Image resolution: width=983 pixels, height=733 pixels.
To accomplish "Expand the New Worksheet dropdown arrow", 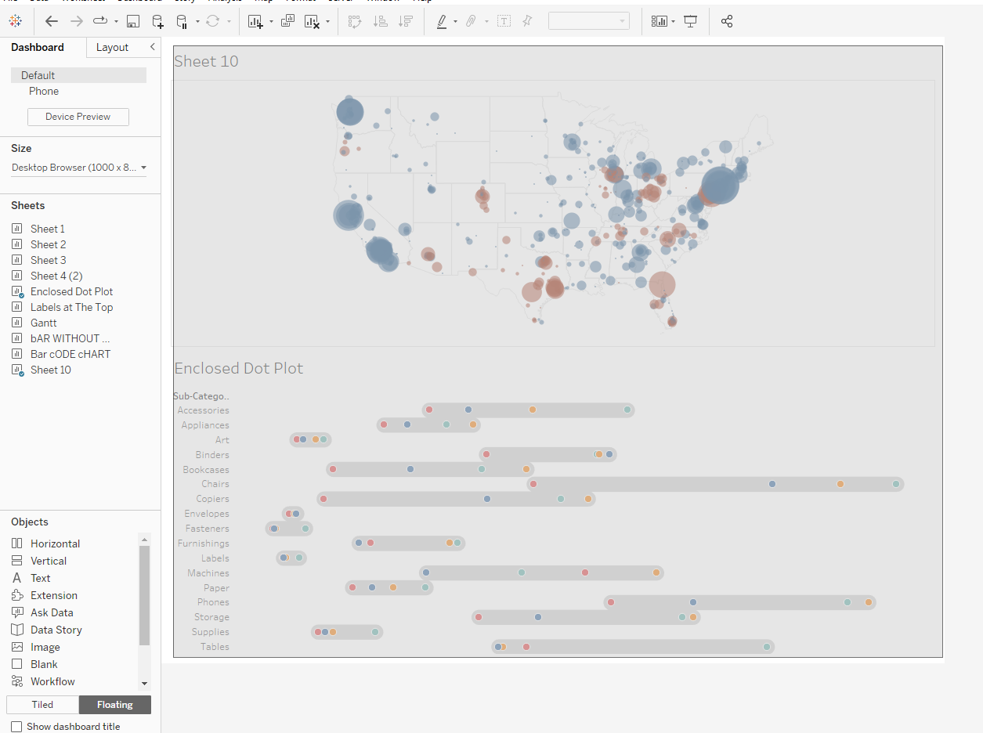I will (x=271, y=21).
